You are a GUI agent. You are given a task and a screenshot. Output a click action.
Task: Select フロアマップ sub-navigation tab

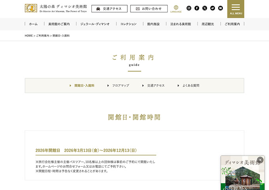coord(118,85)
